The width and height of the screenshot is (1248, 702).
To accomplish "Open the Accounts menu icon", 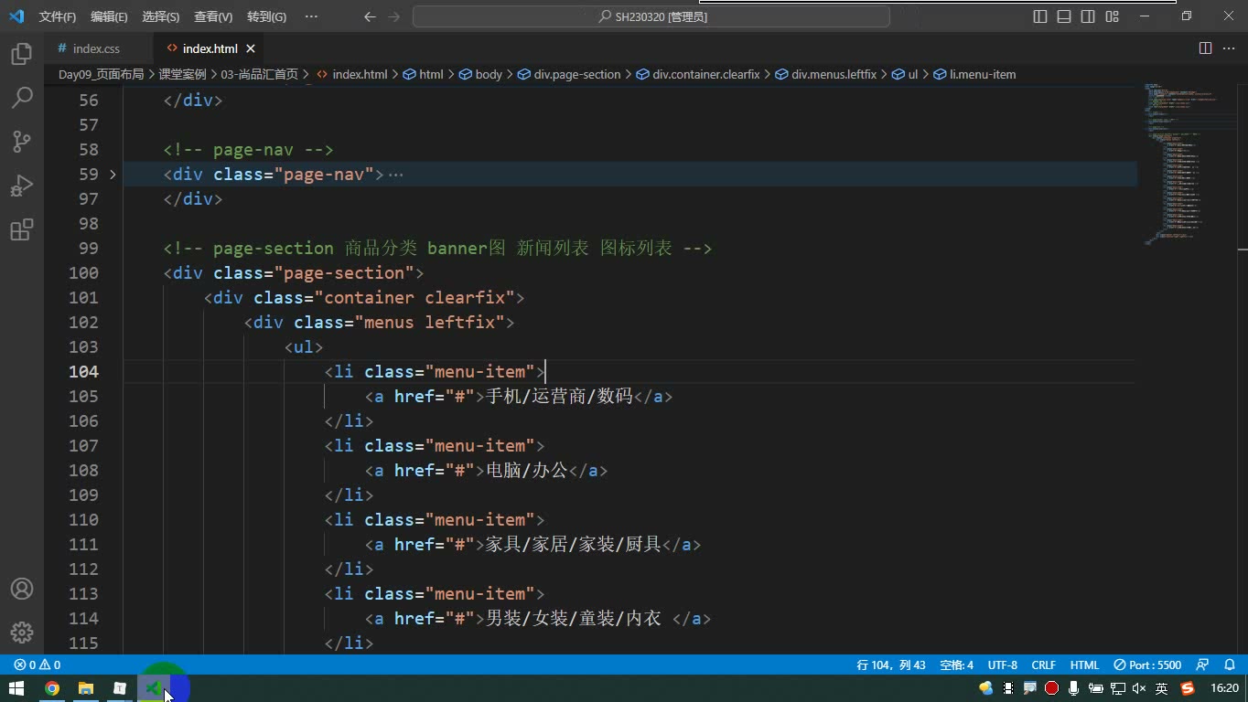I will coord(22,589).
